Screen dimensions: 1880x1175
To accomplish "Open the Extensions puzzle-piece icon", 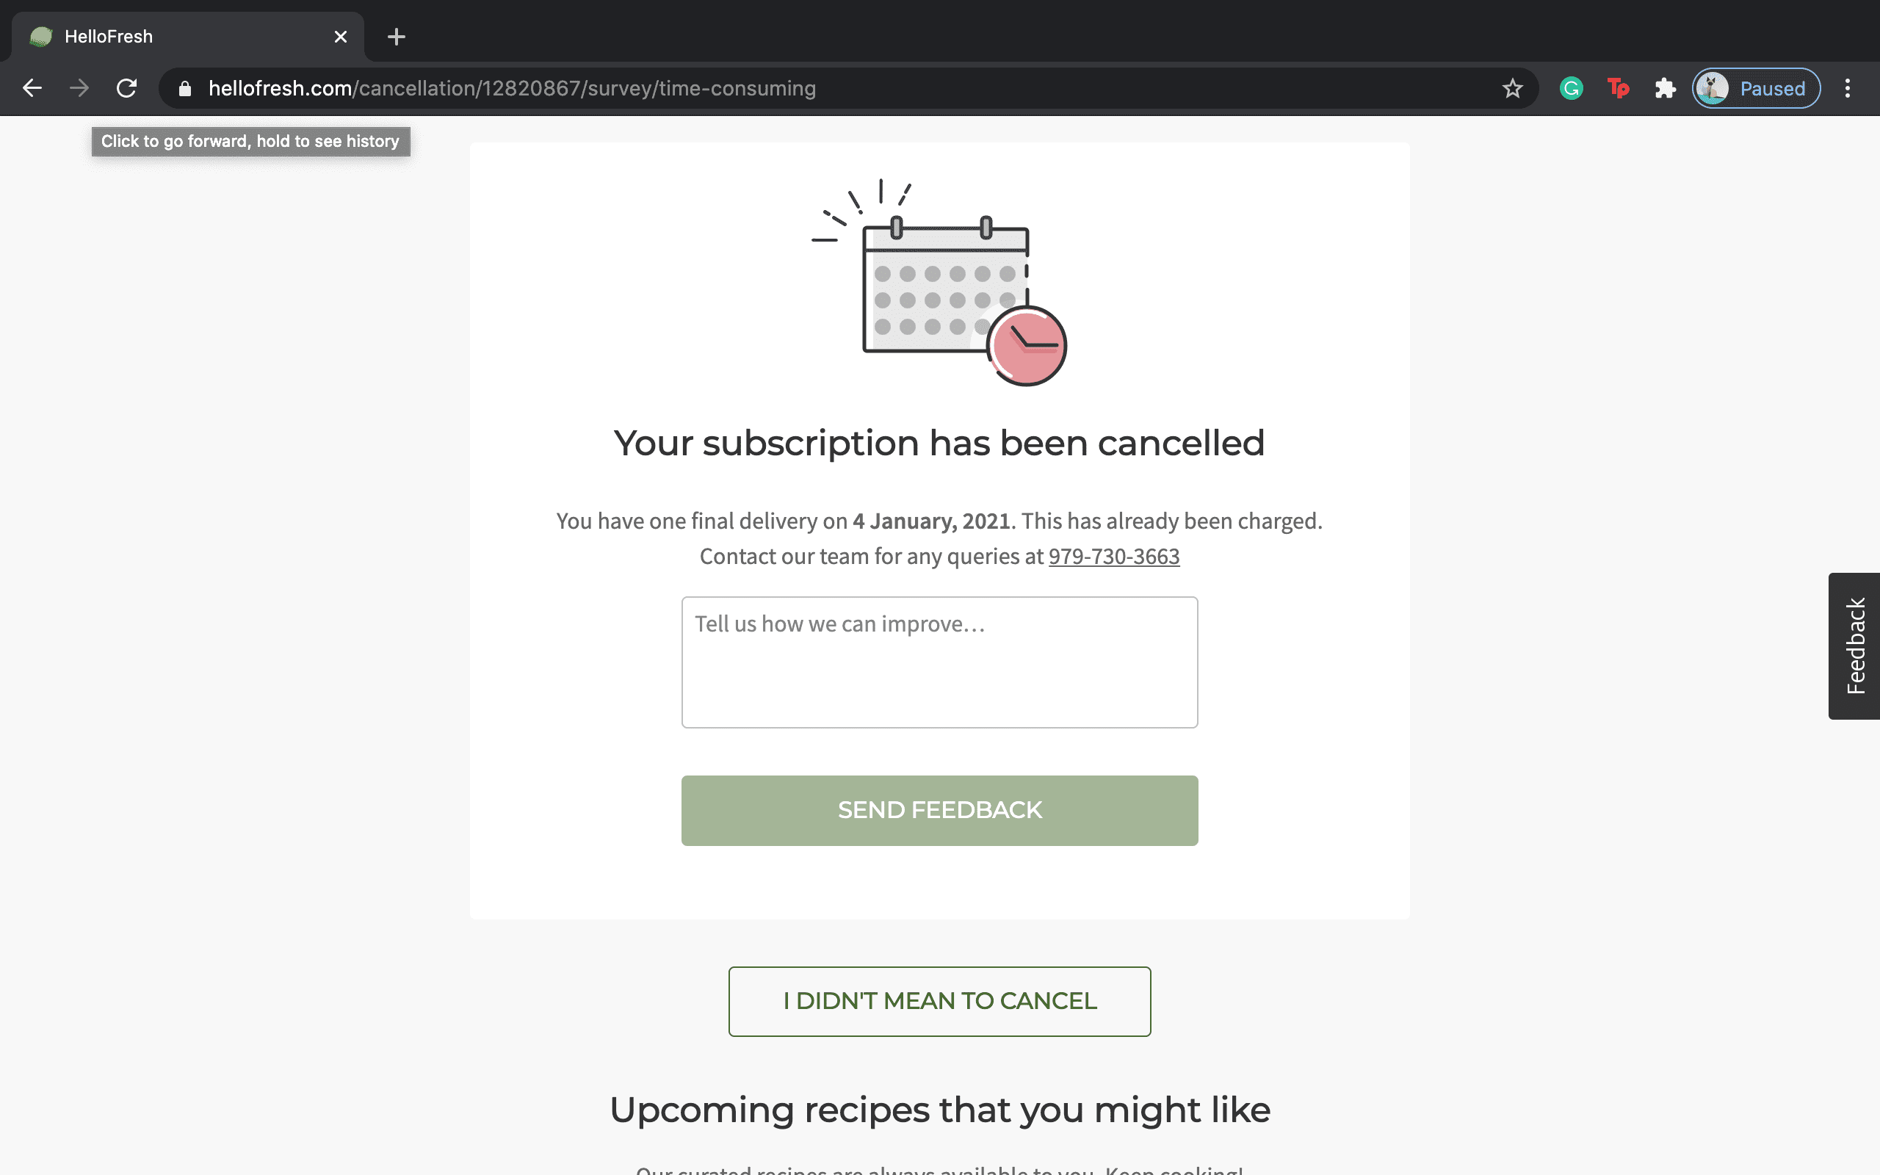I will [x=1666, y=88].
